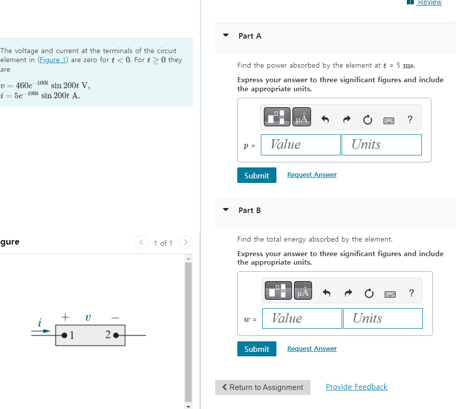The width and height of the screenshot is (458, 409).
Task: Collapse the Part A section
Action: tap(225, 36)
